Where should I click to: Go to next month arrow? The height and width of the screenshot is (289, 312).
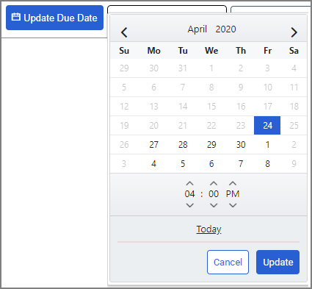[x=294, y=32]
